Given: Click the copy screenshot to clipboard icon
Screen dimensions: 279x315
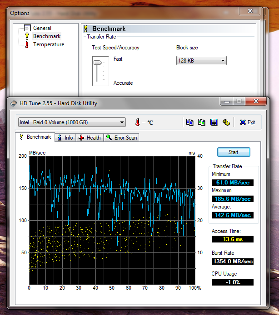Looking at the screenshot, I should (202, 122).
